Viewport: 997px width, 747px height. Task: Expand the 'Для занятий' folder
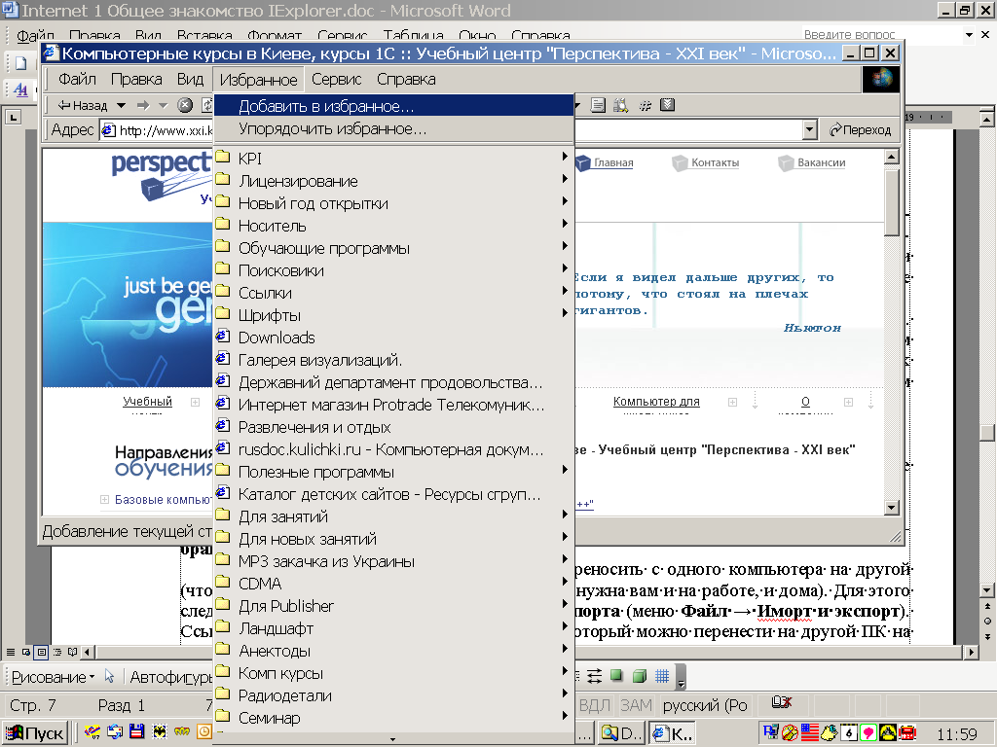pyautogui.click(x=393, y=516)
